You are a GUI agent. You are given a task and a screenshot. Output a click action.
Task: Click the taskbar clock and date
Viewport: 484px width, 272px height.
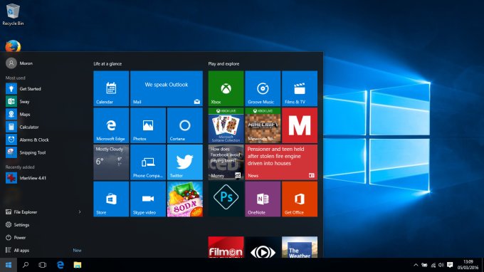468,265
